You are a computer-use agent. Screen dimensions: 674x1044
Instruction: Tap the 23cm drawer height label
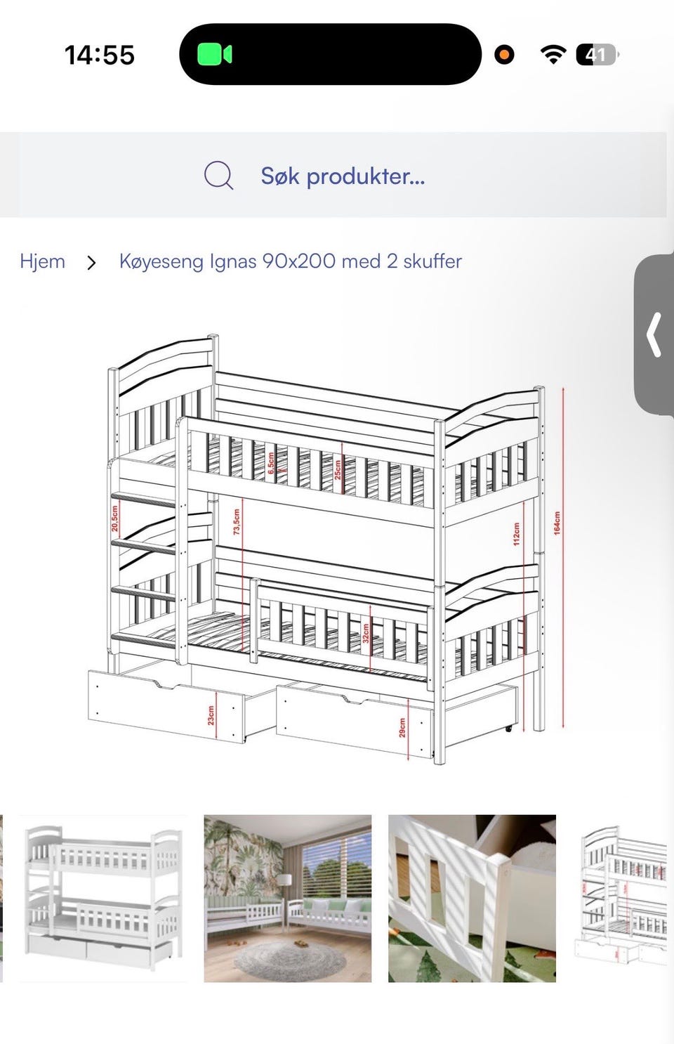(211, 715)
